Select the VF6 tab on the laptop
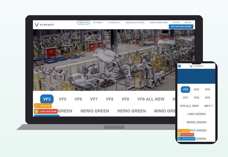The height and width of the screenshot is (157, 228). coord(78,99)
